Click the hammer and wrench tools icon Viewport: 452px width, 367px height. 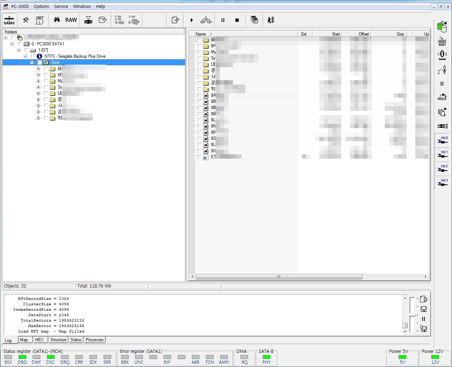pos(26,20)
